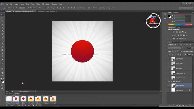Select the Gradient tool
Viewport: 194px width, 109px height.
tap(2, 50)
